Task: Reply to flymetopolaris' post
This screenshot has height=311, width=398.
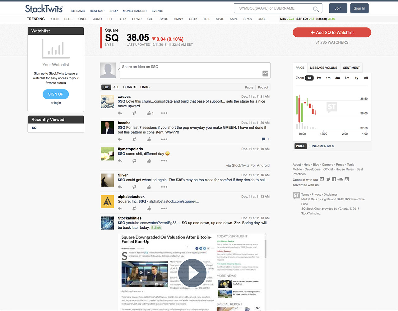Action: tap(120, 161)
